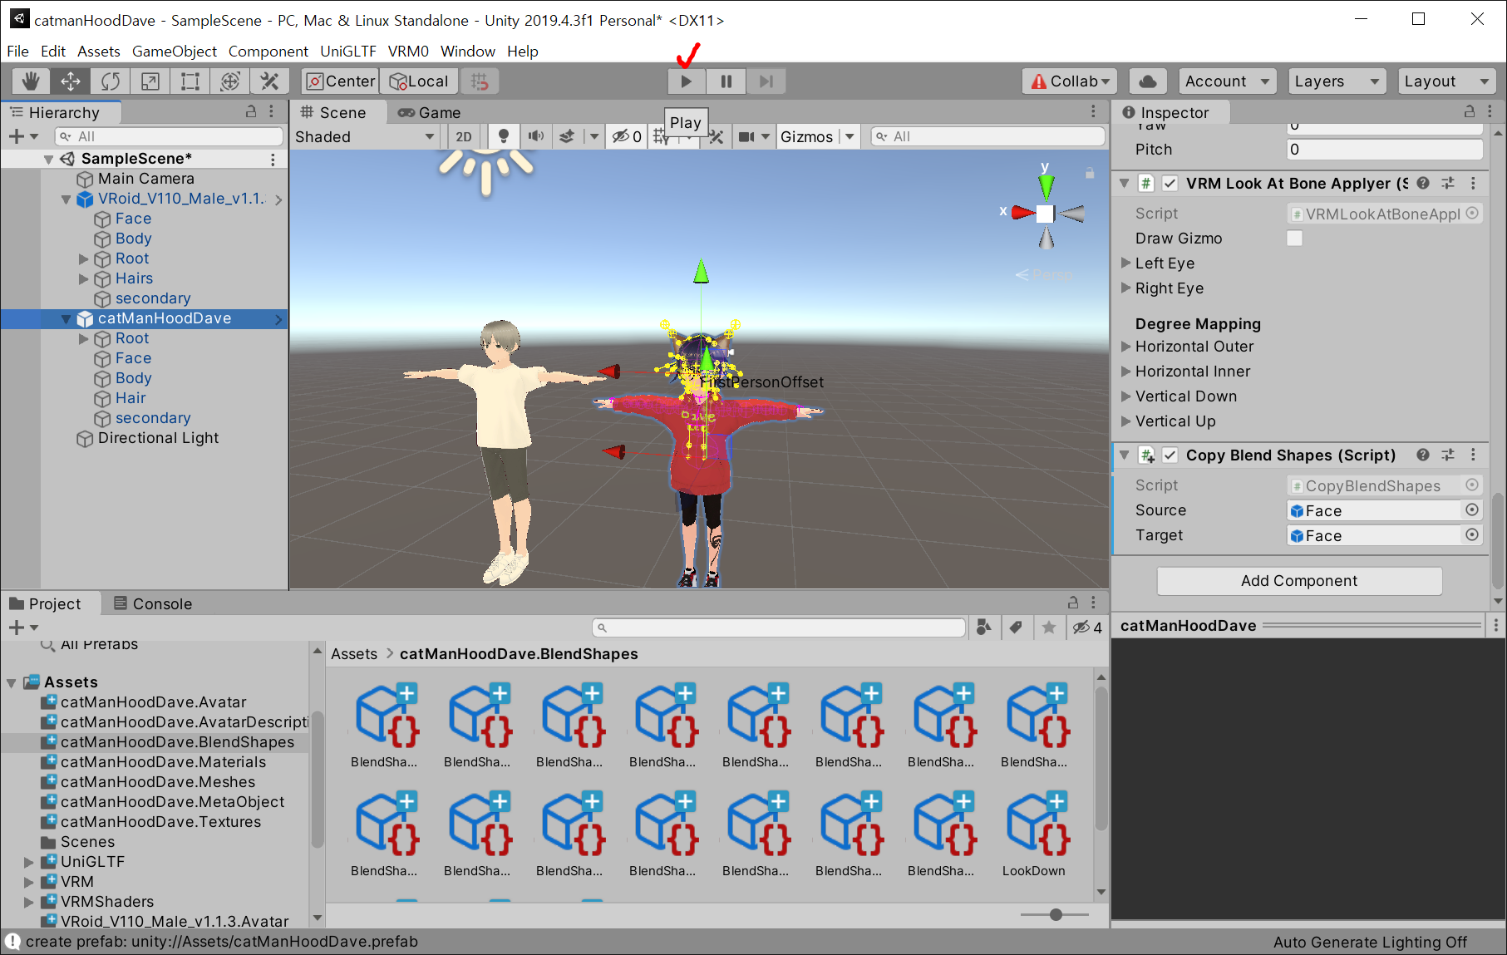Viewport: 1507px width, 955px height.
Task: Open the GameObject menu
Action: coord(175,51)
